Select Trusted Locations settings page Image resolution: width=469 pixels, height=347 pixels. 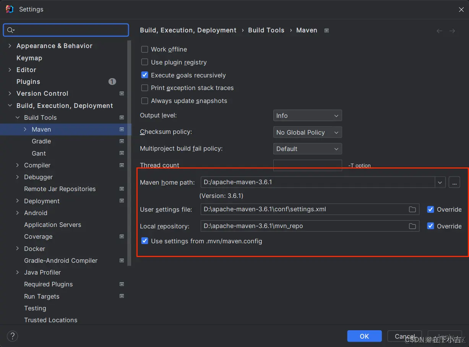click(51, 320)
